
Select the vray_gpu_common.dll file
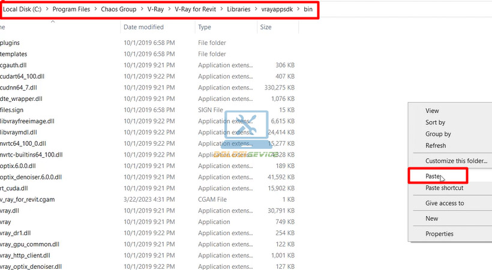(29, 244)
